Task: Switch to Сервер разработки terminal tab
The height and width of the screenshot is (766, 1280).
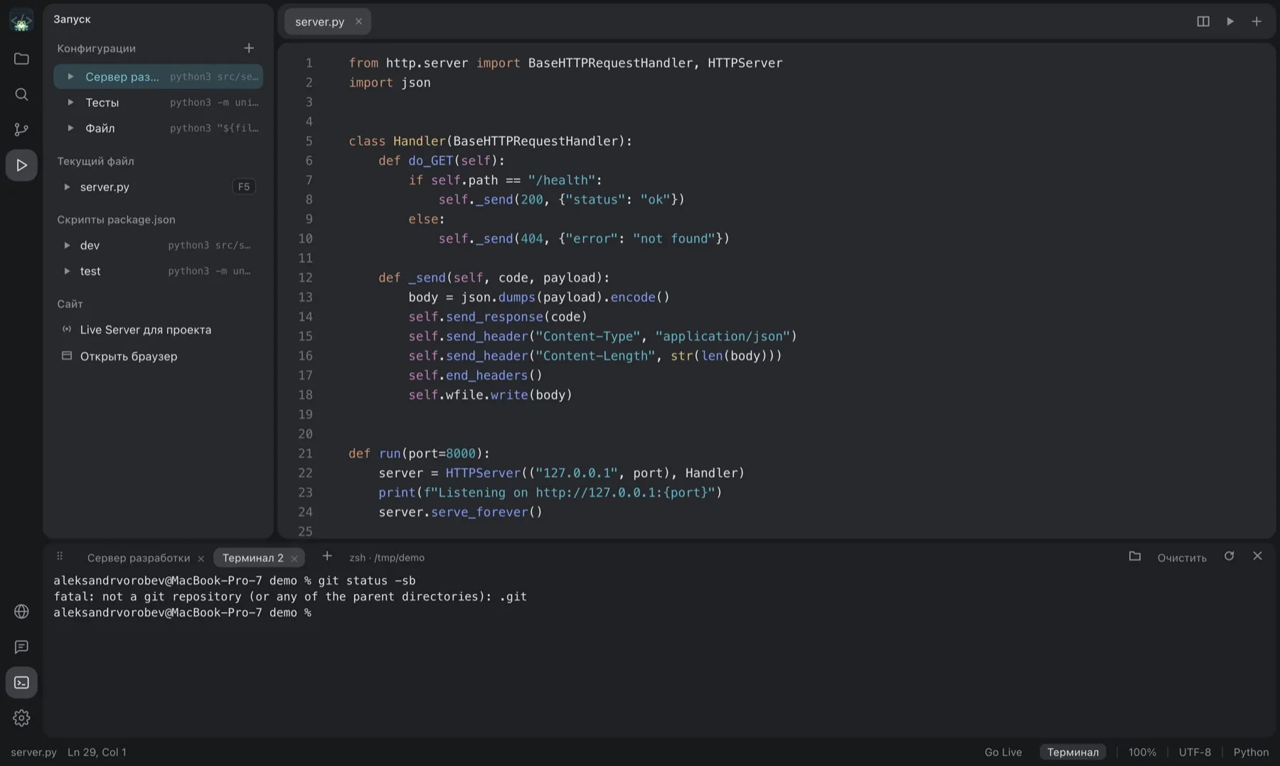Action: point(139,558)
